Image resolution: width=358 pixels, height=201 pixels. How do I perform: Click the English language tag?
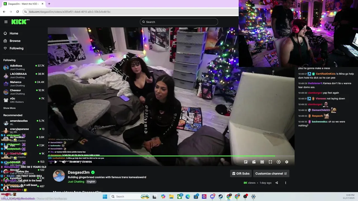click(91, 182)
